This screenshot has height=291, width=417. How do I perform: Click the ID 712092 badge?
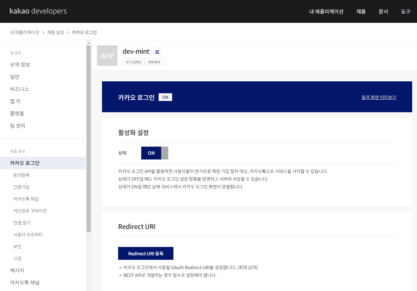[x=133, y=62]
